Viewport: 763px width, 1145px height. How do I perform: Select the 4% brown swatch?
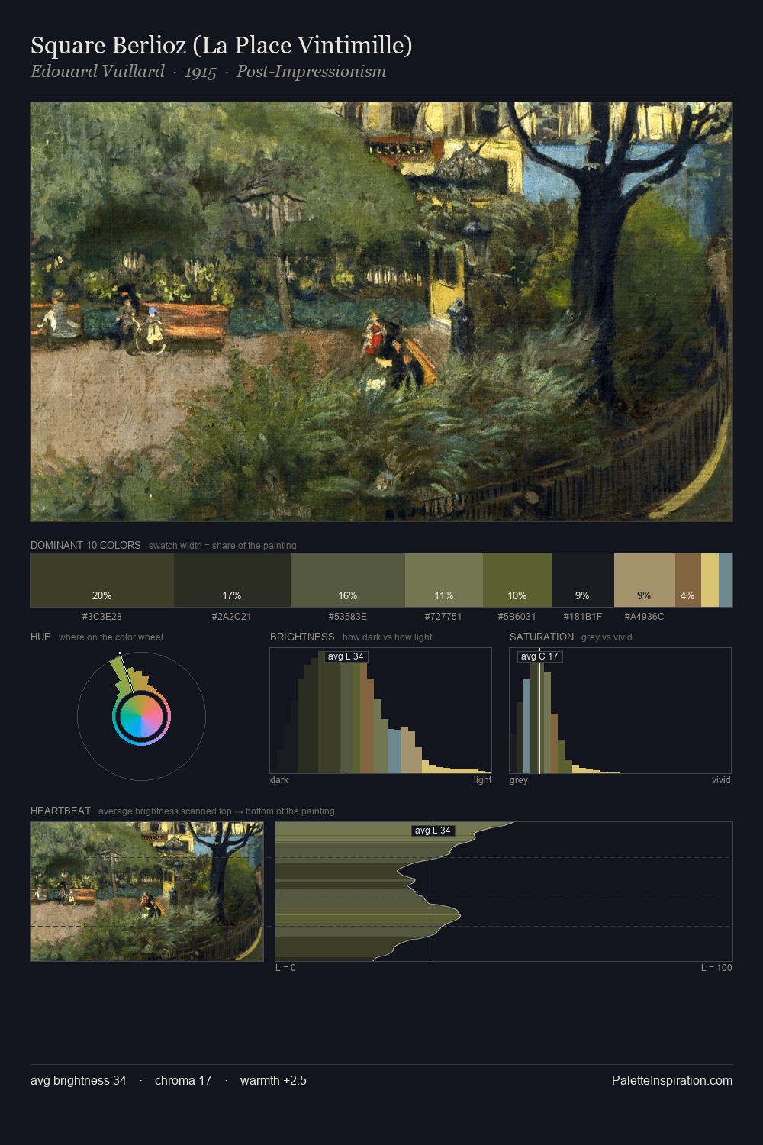687,580
